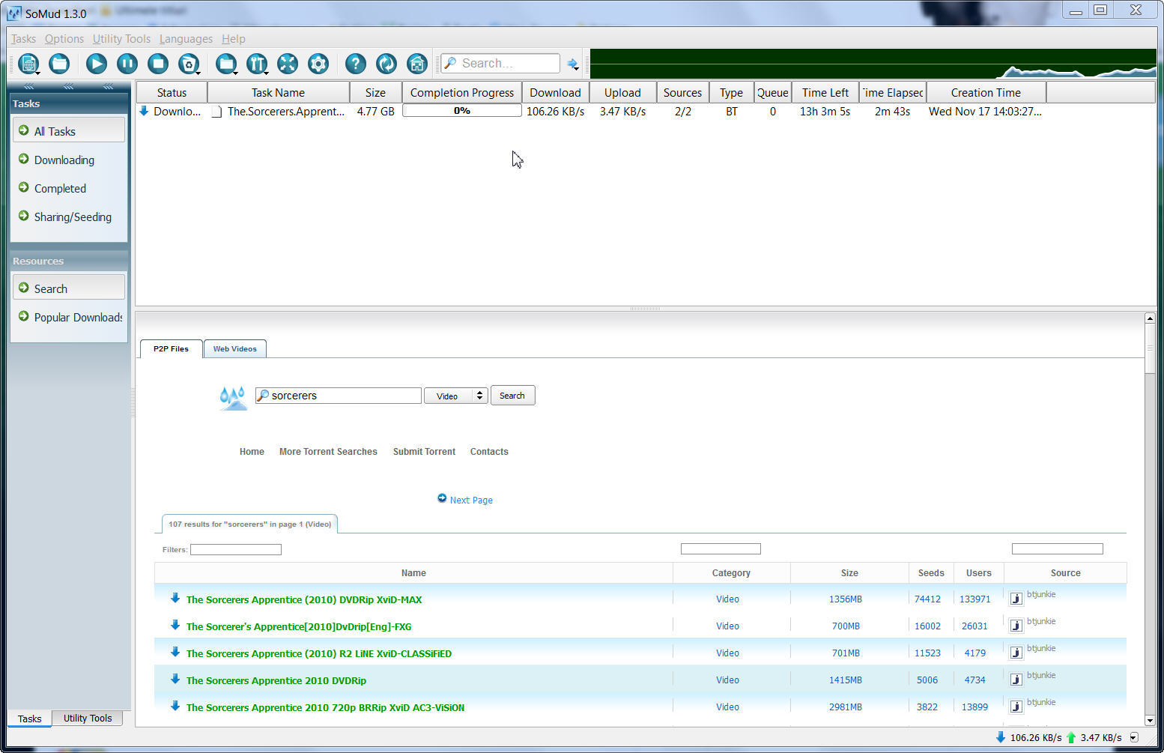
Task: Click the 0% completion progress bar
Action: 461,111
